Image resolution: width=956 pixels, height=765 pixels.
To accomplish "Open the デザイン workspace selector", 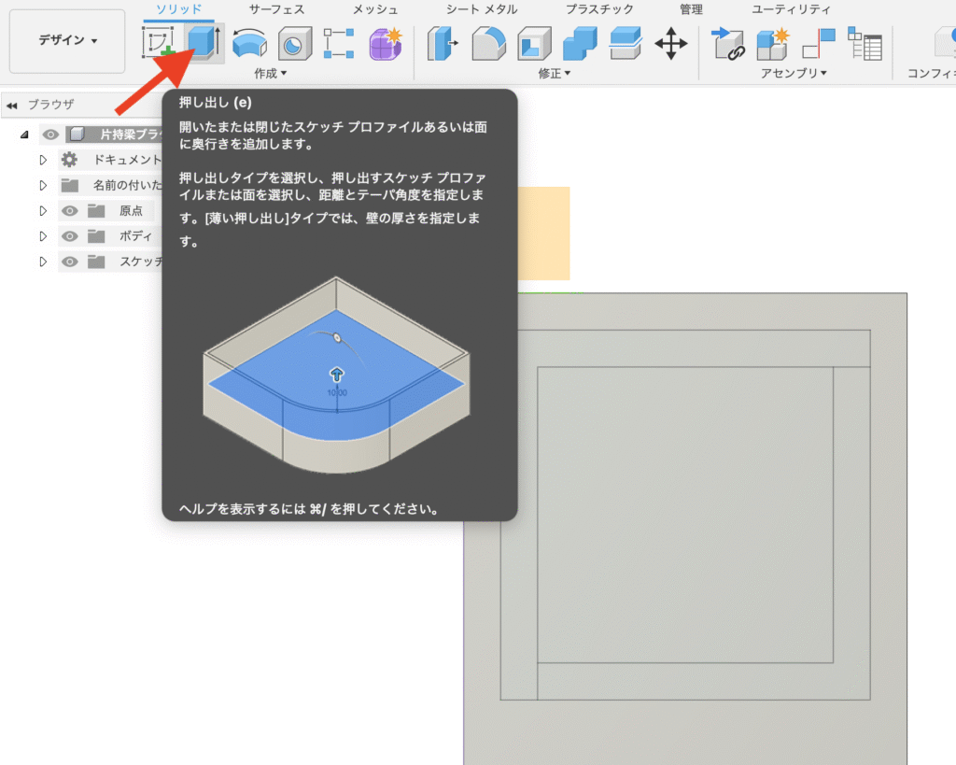I will pos(66,41).
